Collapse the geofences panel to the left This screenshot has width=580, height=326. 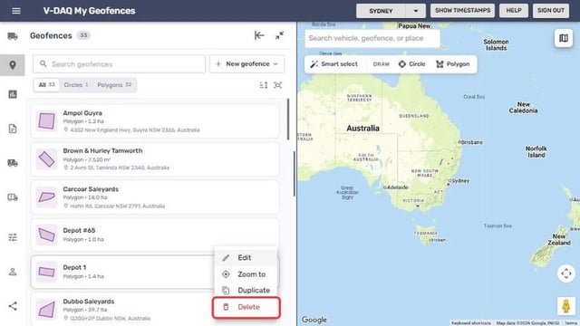coord(259,35)
